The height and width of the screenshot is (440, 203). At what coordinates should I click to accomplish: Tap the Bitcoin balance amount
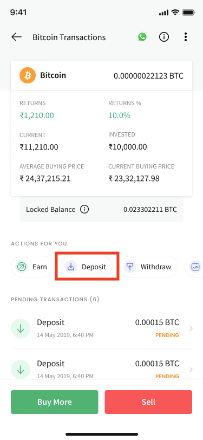(149, 76)
